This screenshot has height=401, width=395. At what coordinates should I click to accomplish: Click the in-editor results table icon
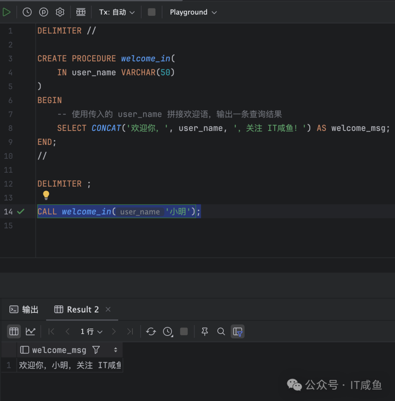[80, 12]
